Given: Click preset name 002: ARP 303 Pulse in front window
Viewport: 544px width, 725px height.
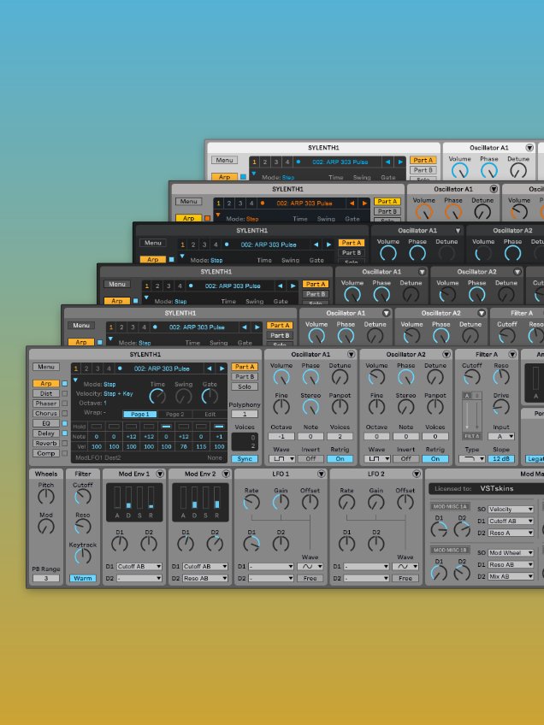Looking at the screenshot, I should [x=162, y=368].
